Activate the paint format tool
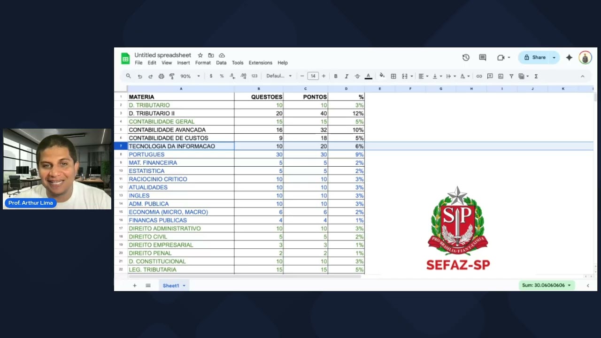The height and width of the screenshot is (338, 601). click(172, 76)
